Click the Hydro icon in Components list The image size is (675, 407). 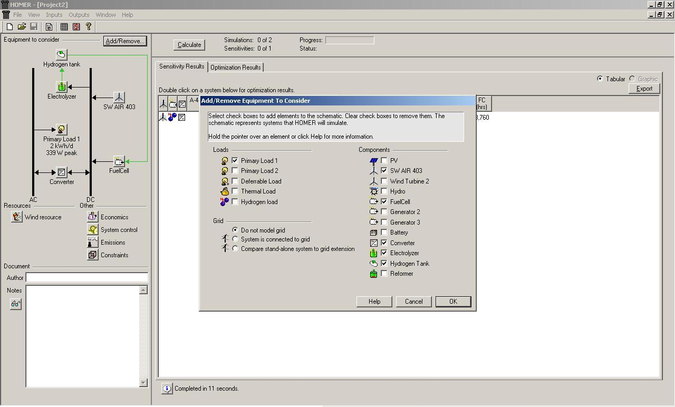374,191
